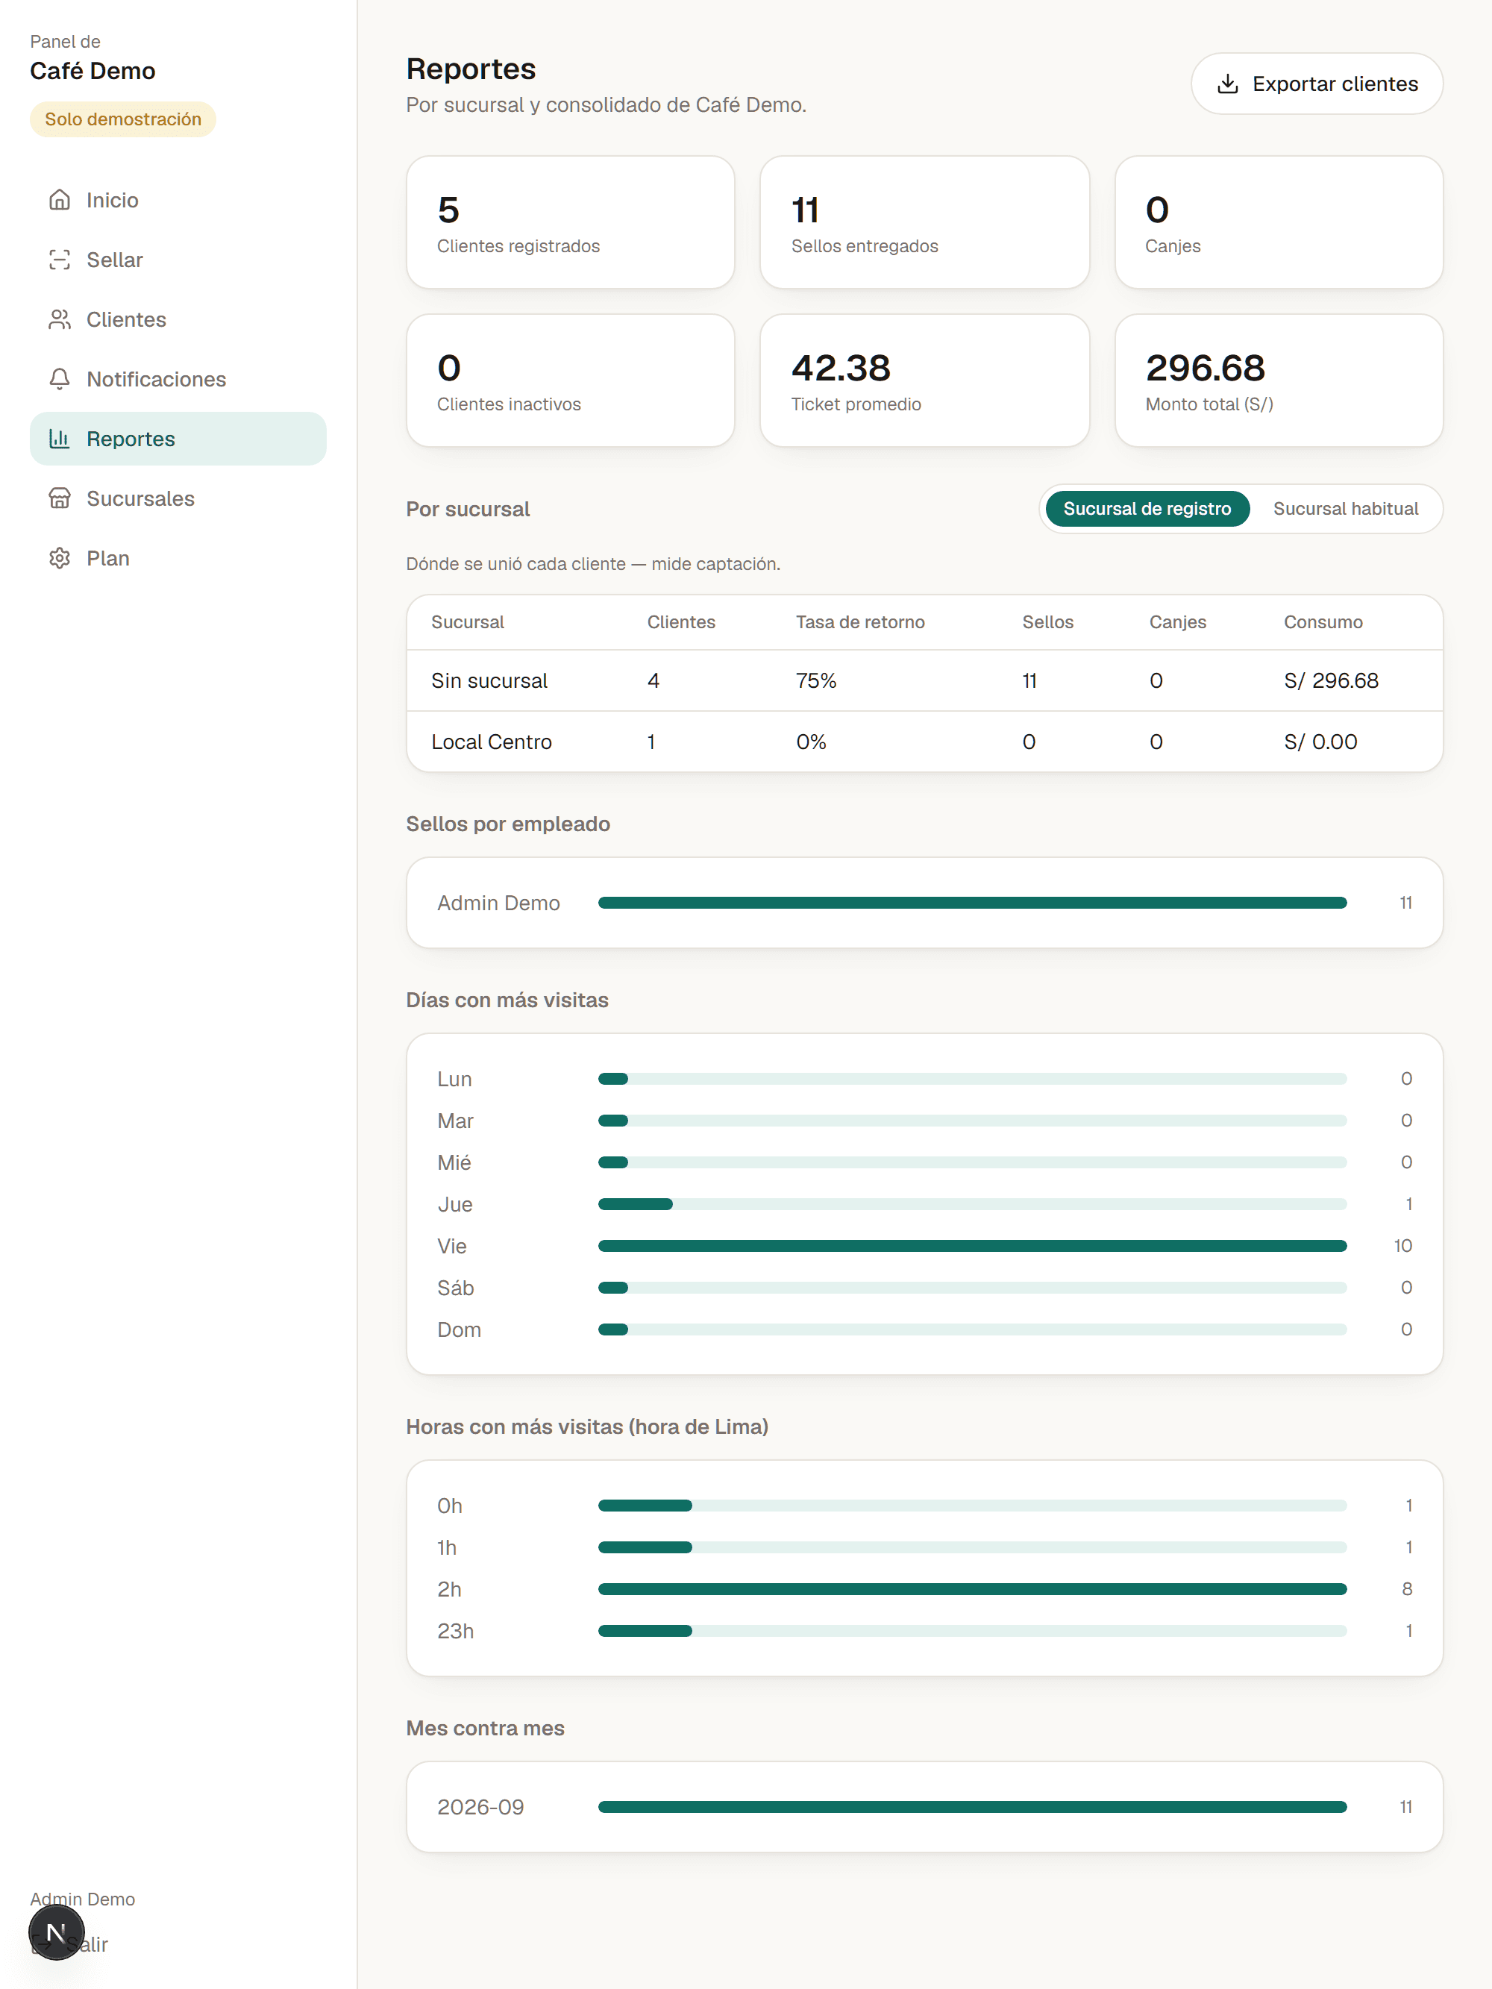Click the Sellos entregados card

(x=924, y=222)
